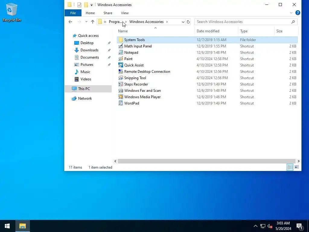
Task: Click the Windows Fax and Scan icon
Action: pos(121,91)
